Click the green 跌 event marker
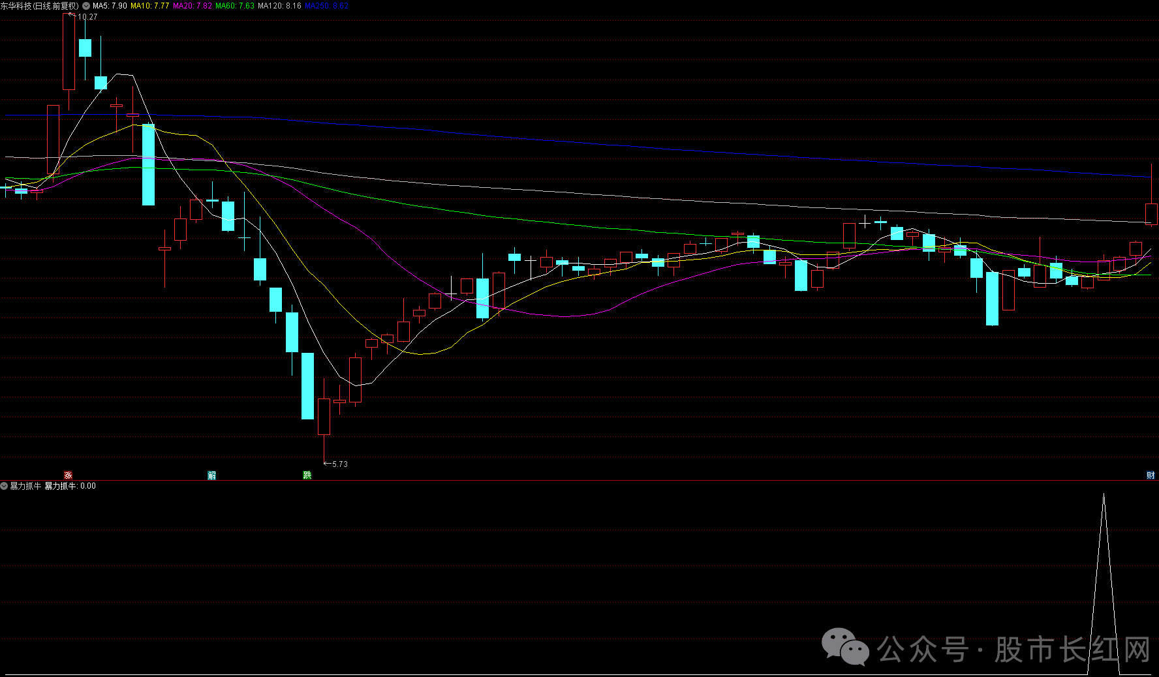 [x=307, y=475]
